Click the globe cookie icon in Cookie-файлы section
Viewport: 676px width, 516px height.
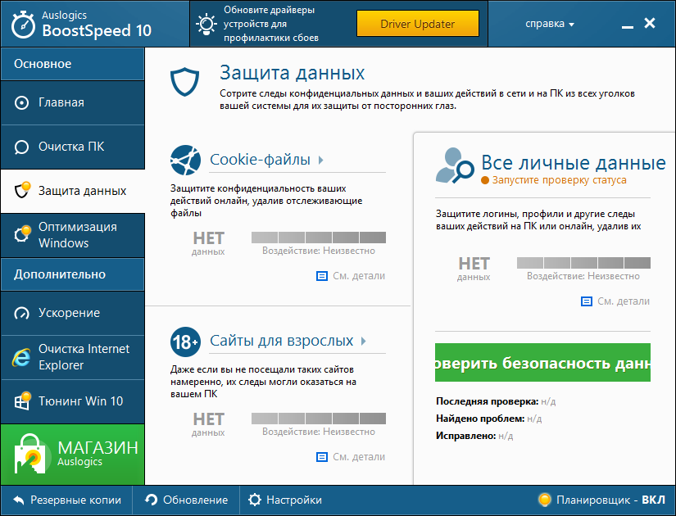tap(185, 161)
